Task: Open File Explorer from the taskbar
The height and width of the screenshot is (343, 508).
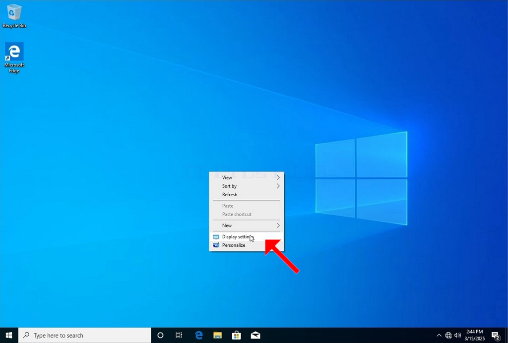Action: (217, 335)
